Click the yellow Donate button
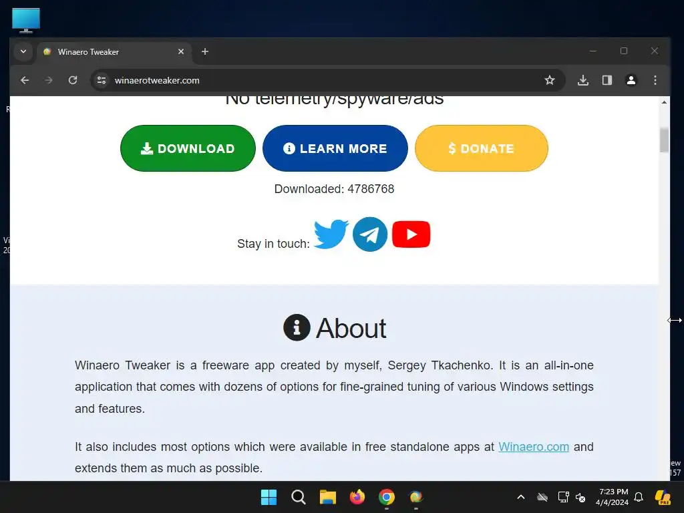The image size is (684, 513). point(481,148)
